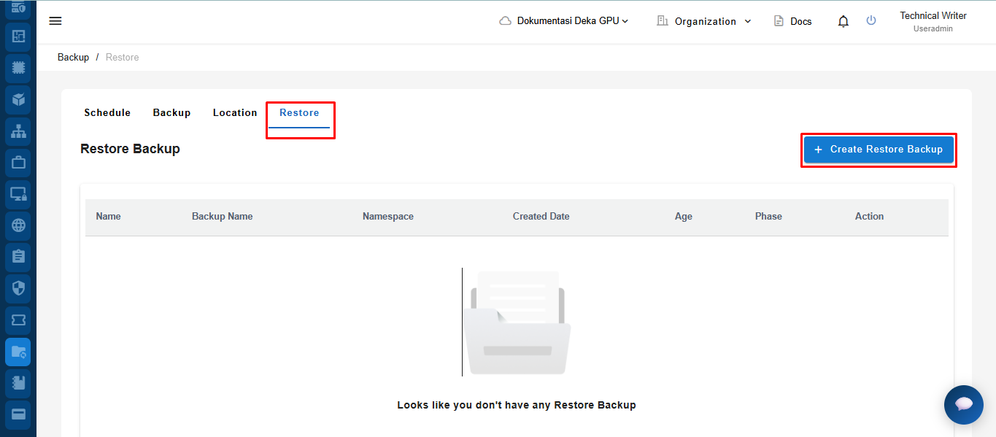Click the credit card billing sidebar icon
Screen dimensions: 996x437
[18, 414]
